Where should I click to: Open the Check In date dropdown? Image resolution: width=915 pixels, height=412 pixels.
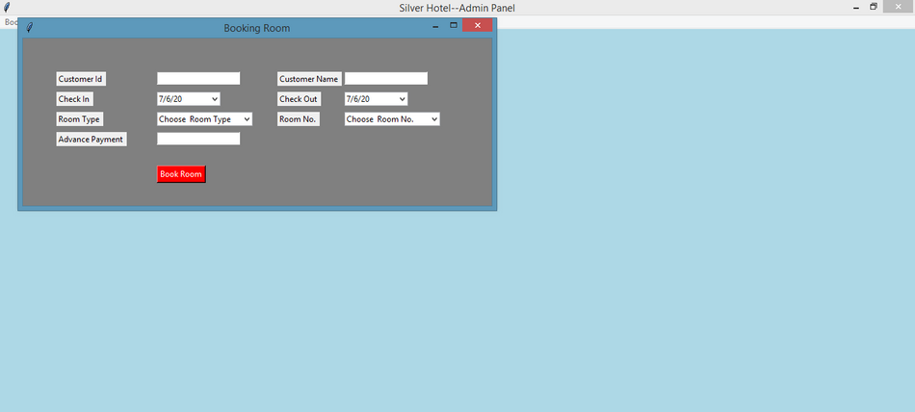(213, 99)
